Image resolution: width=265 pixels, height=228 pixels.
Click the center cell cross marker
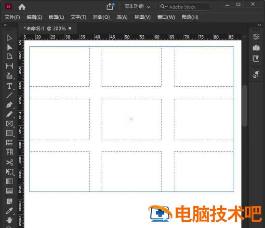tap(131, 119)
